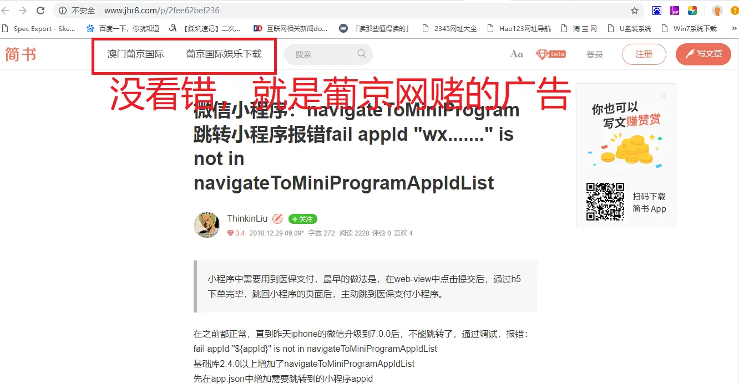
Task: Click the article title heading
Action: [357, 146]
